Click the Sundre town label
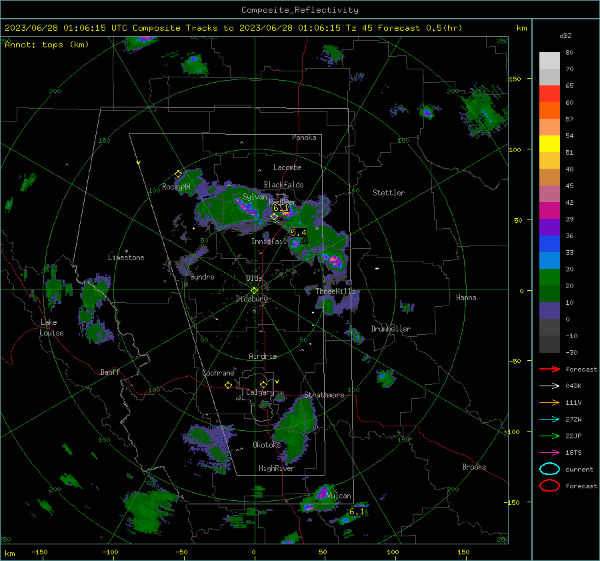 202,276
